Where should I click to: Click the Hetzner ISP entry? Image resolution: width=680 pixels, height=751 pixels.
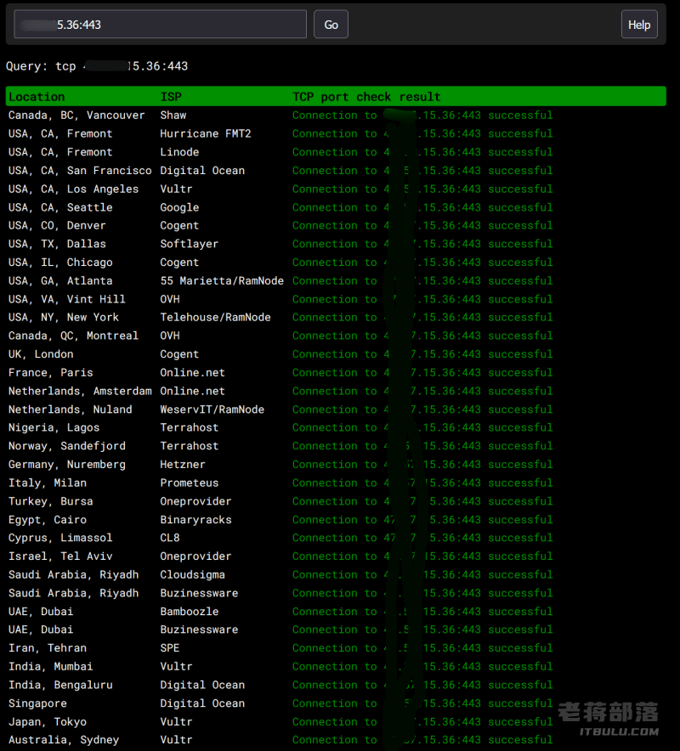[x=183, y=465]
